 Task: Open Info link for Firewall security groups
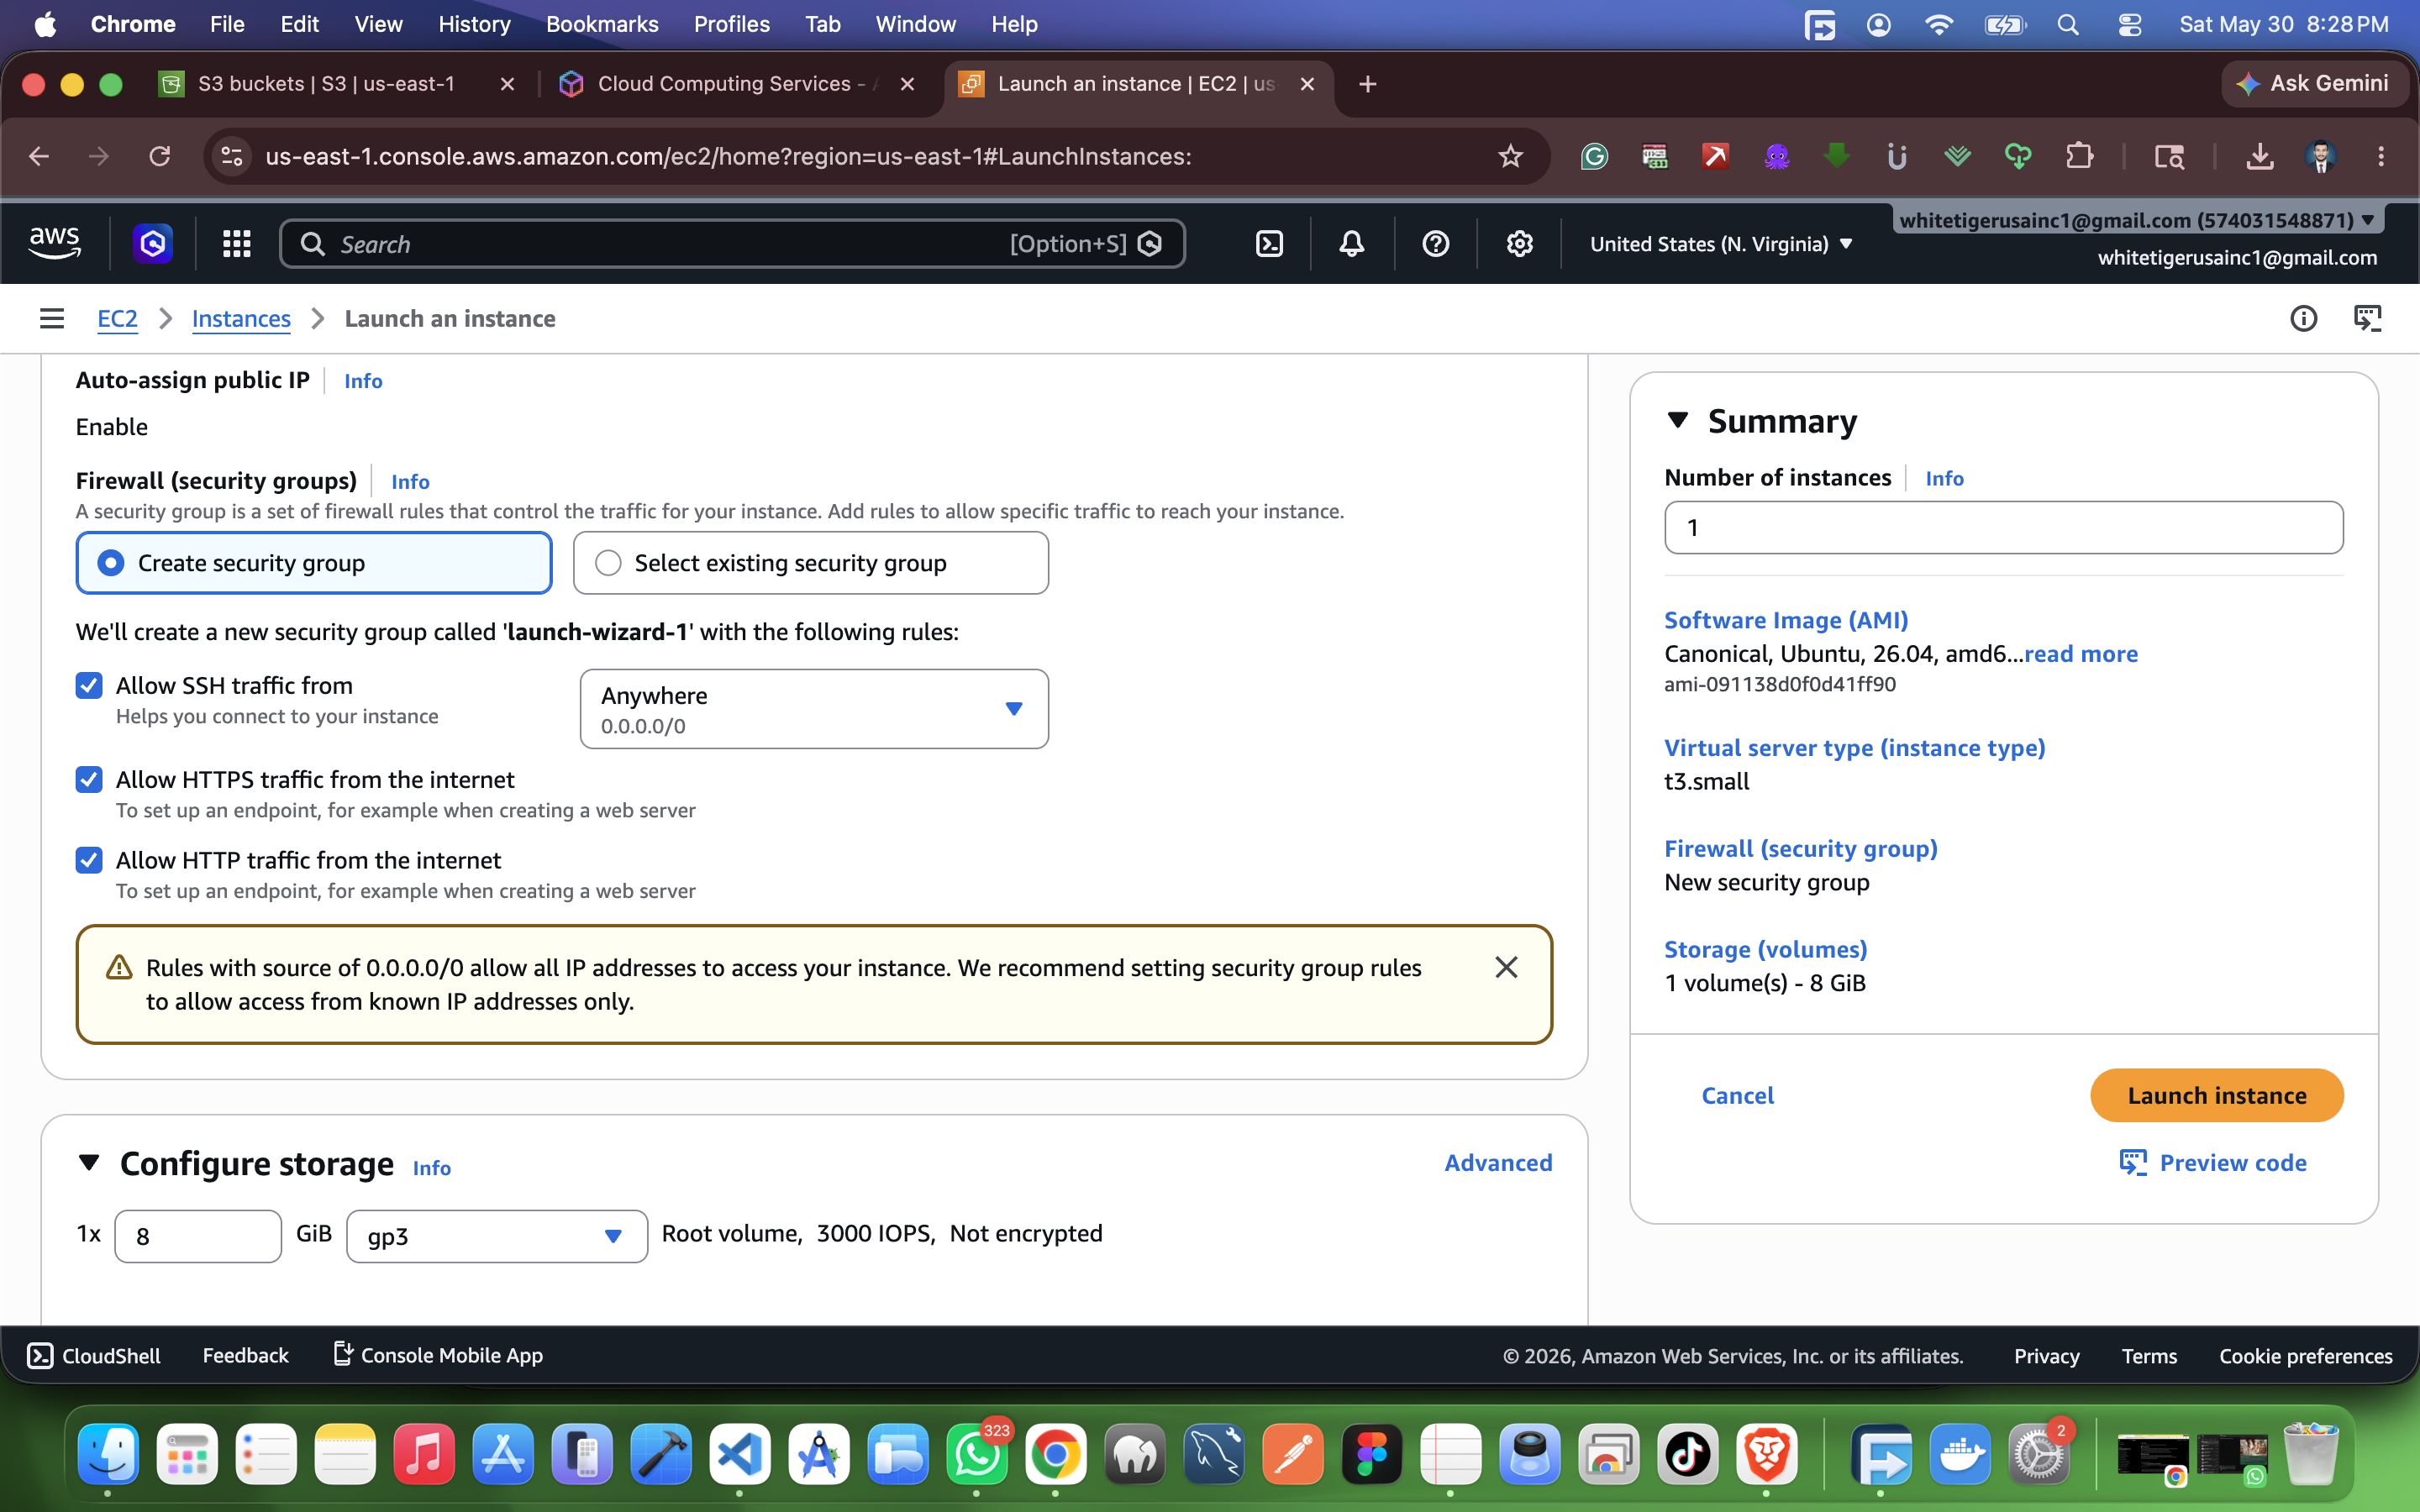click(410, 481)
